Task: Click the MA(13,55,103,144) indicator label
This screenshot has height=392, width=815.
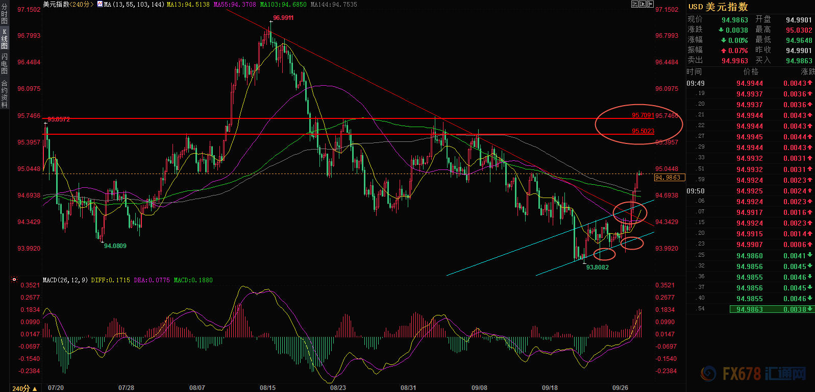Action: pyautogui.click(x=134, y=5)
